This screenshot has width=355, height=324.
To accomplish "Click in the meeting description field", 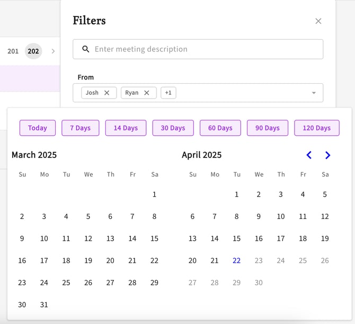I will pyautogui.click(x=204, y=49).
